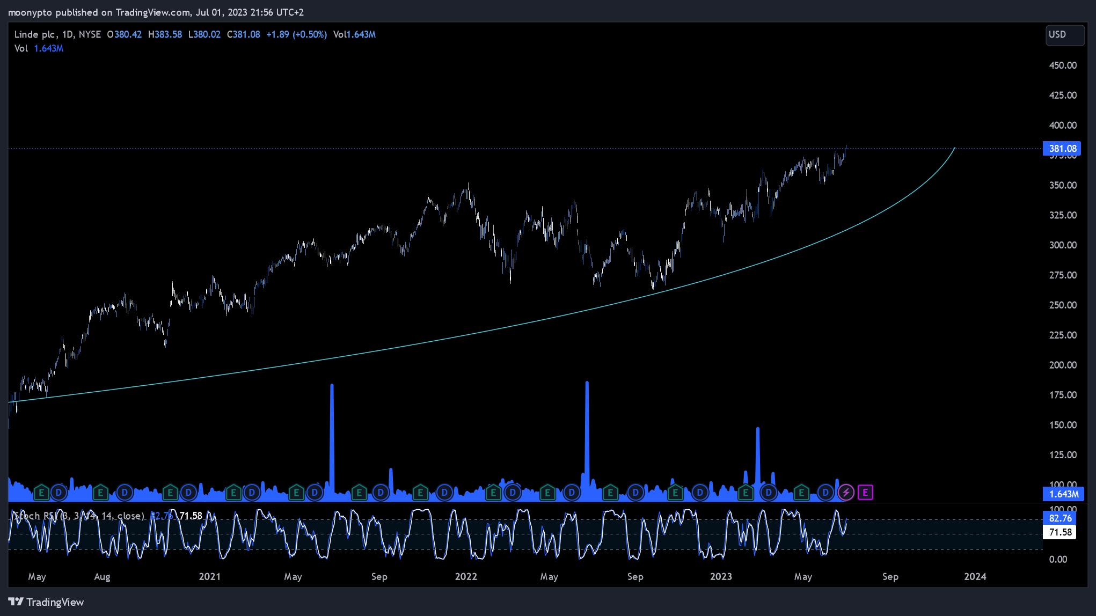Click the 1D interval label
This screenshot has height=616, width=1096.
coord(68,34)
